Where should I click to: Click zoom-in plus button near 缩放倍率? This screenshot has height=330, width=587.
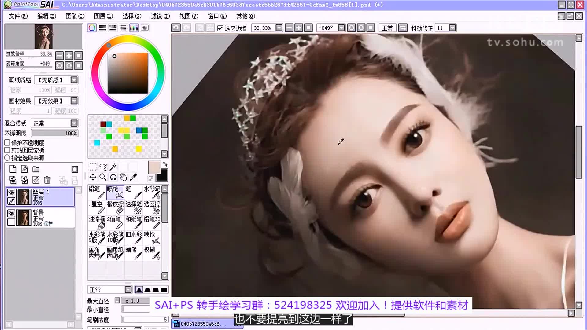69,56
